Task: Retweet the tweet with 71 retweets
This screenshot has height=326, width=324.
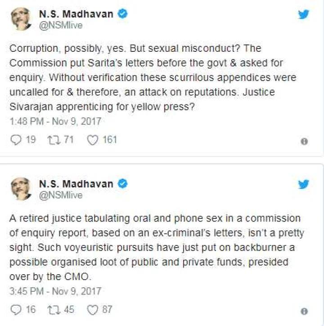Action: [x=54, y=140]
